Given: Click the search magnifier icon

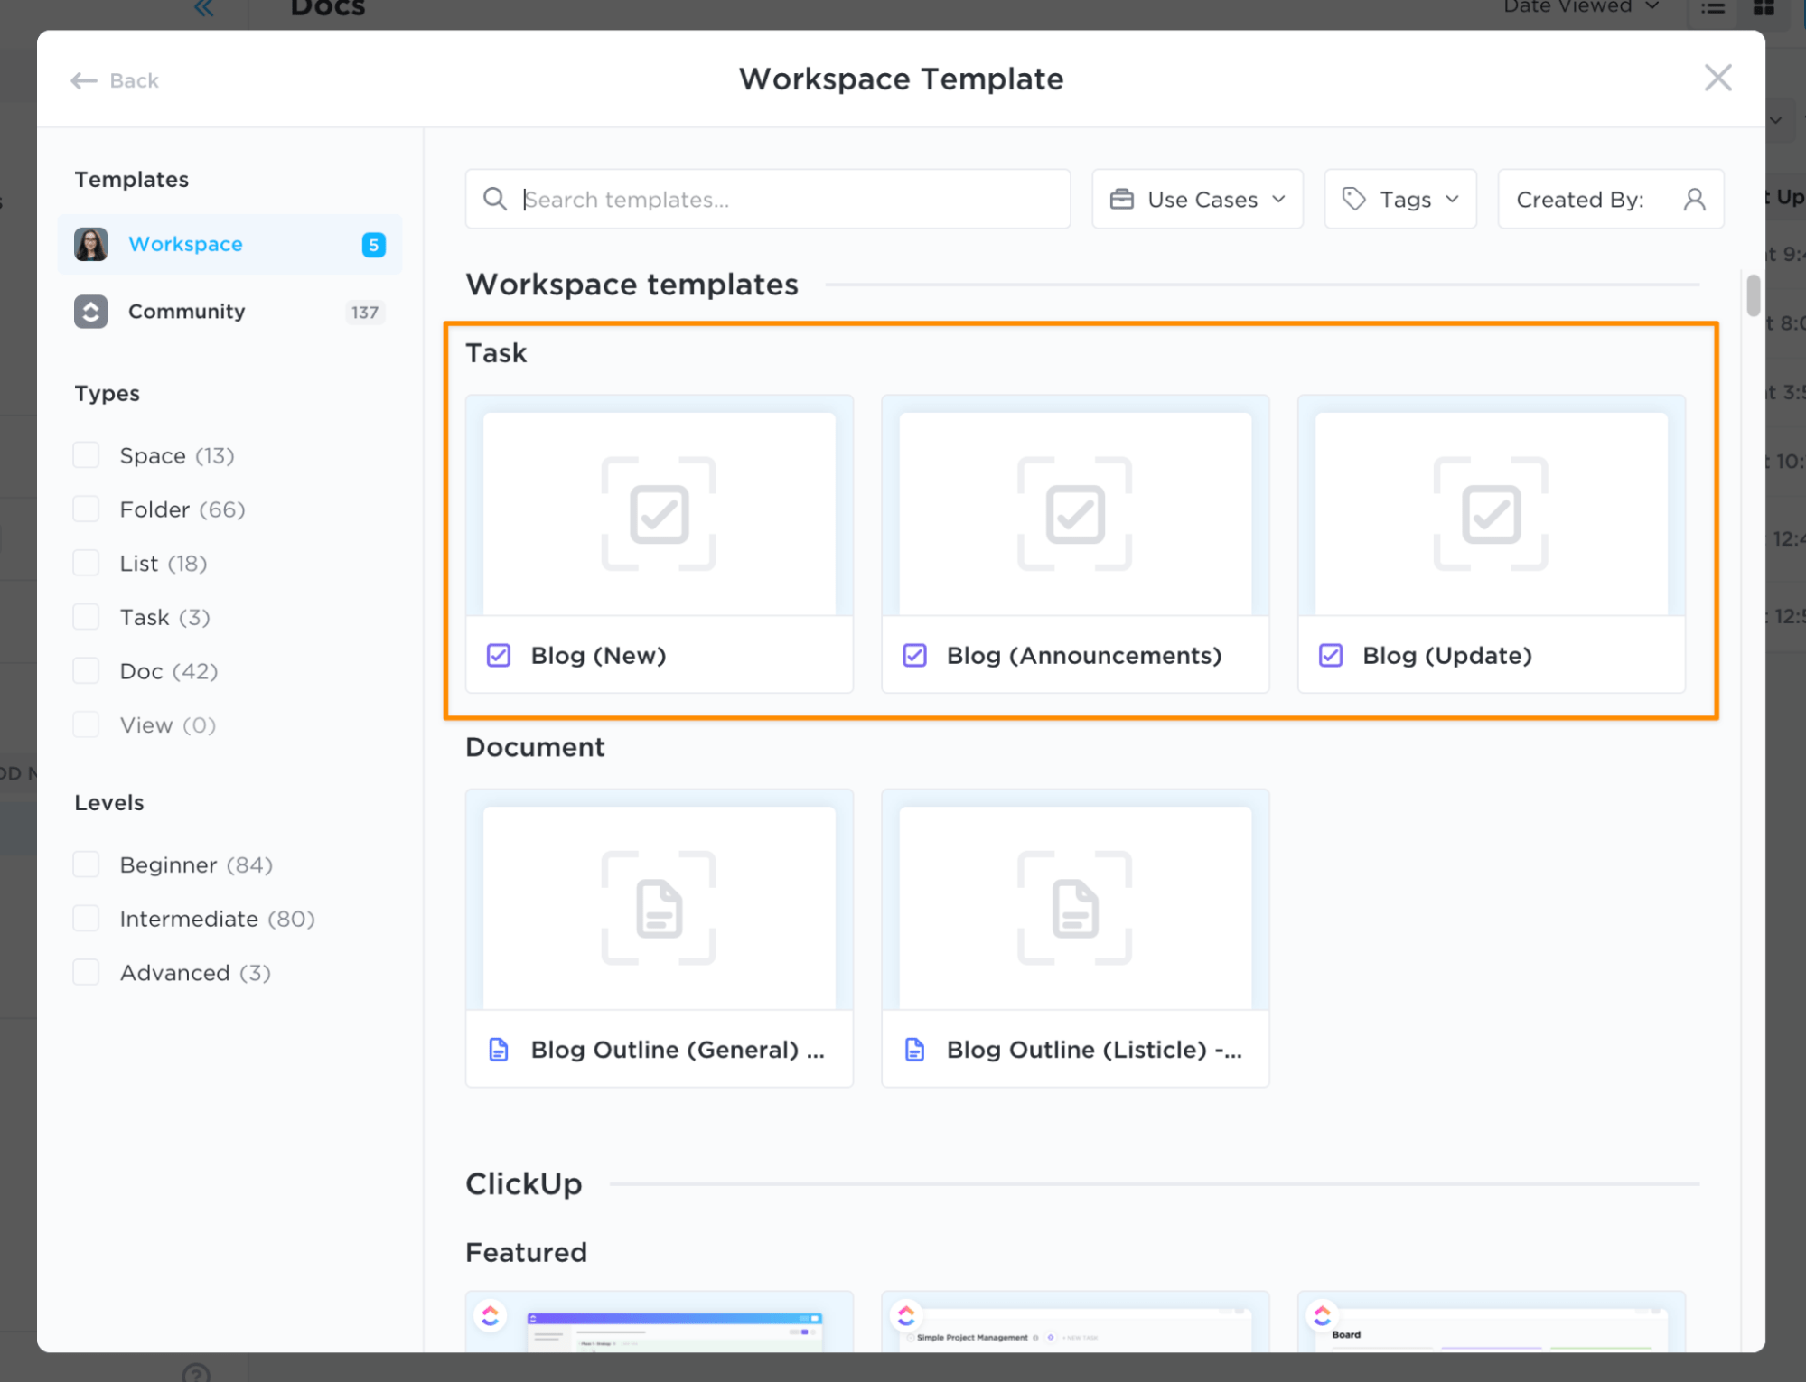Looking at the screenshot, I should [x=494, y=199].
